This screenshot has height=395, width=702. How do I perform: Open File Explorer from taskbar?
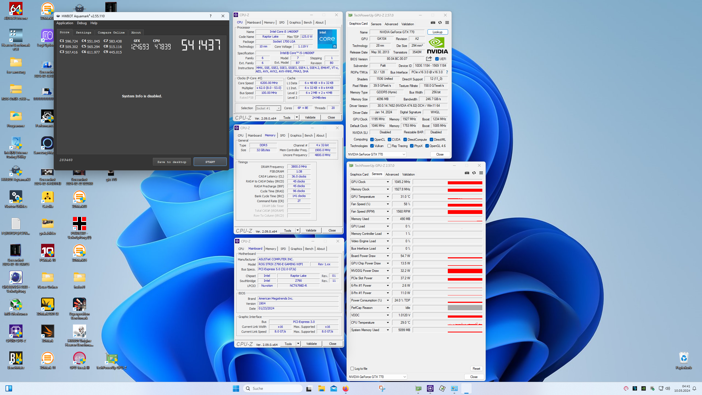click(x=321, y=388)
